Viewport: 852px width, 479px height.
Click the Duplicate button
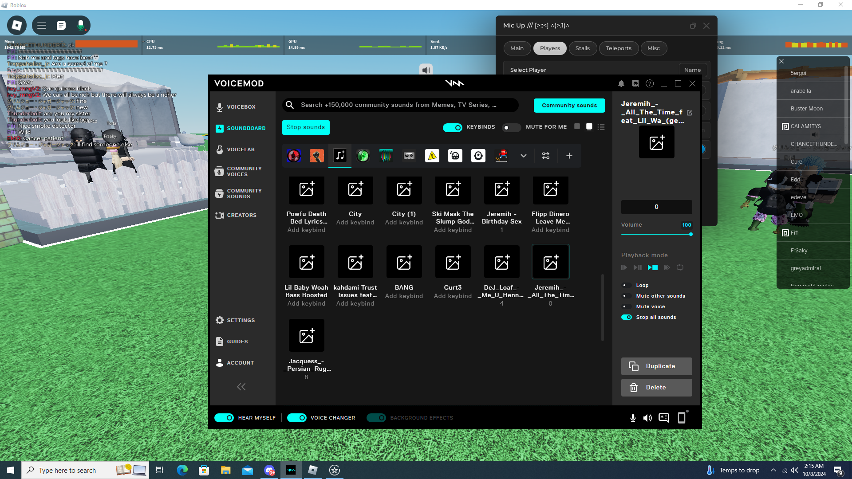(x=656, y=366)
